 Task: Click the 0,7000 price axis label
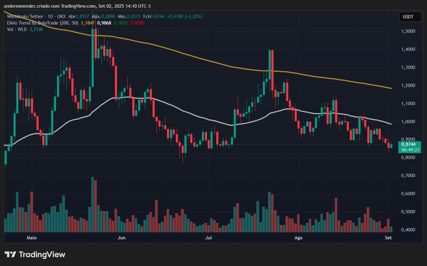(408, 176)
